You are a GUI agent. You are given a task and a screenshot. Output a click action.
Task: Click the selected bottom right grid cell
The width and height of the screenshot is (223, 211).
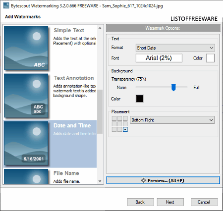point(125,129)
